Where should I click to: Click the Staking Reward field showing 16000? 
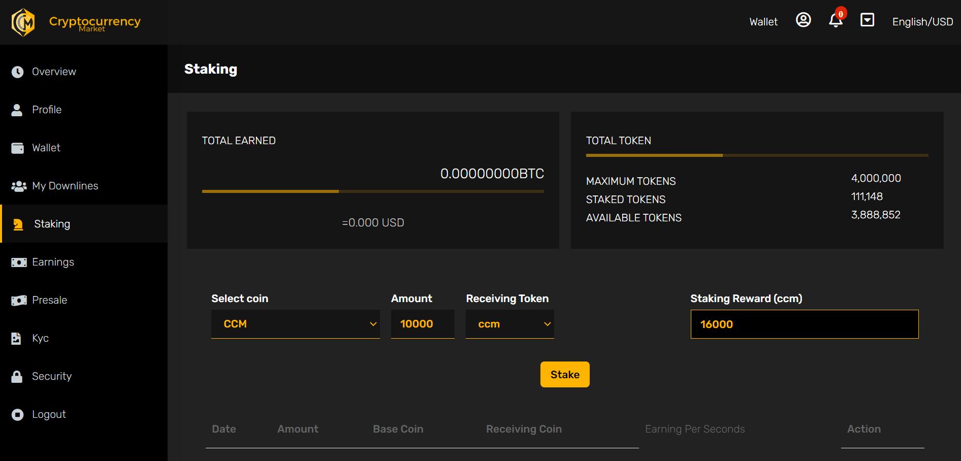[x=805, y=324]
